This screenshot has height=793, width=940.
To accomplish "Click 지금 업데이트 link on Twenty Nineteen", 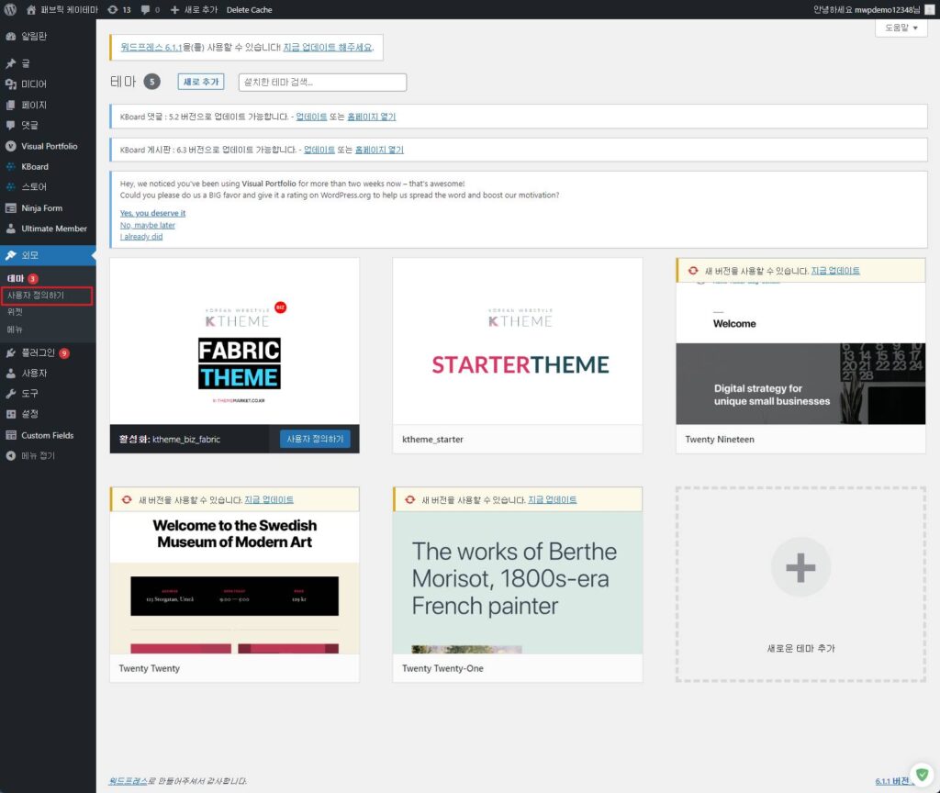I will pyautogui.click(x=835, y=271).
